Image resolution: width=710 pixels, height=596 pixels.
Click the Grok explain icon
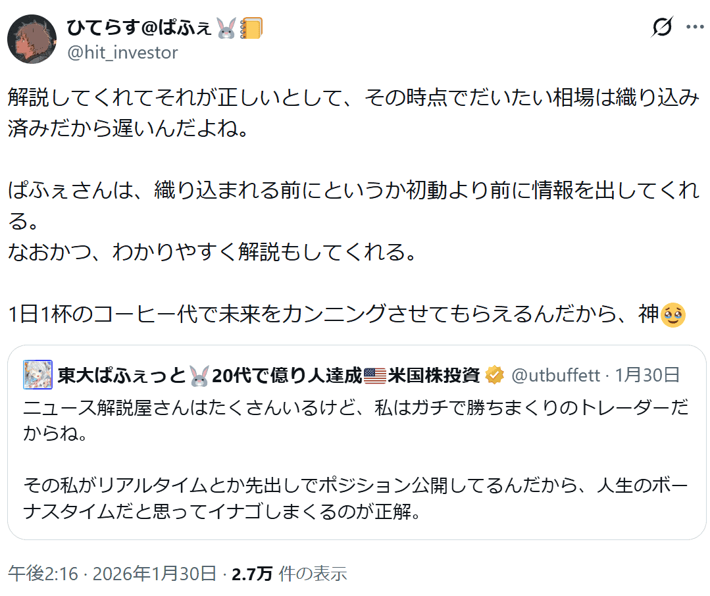point(661,28)
